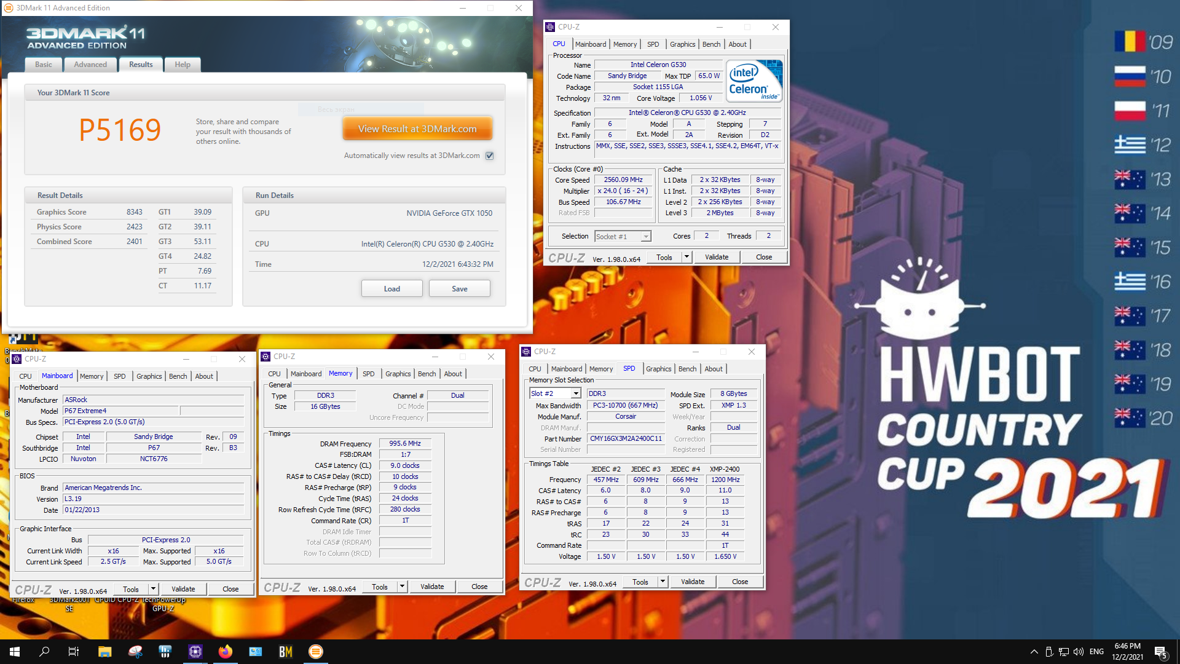Open the notification center icon
Screen dimensions: 1180x664
[1161, 652]
